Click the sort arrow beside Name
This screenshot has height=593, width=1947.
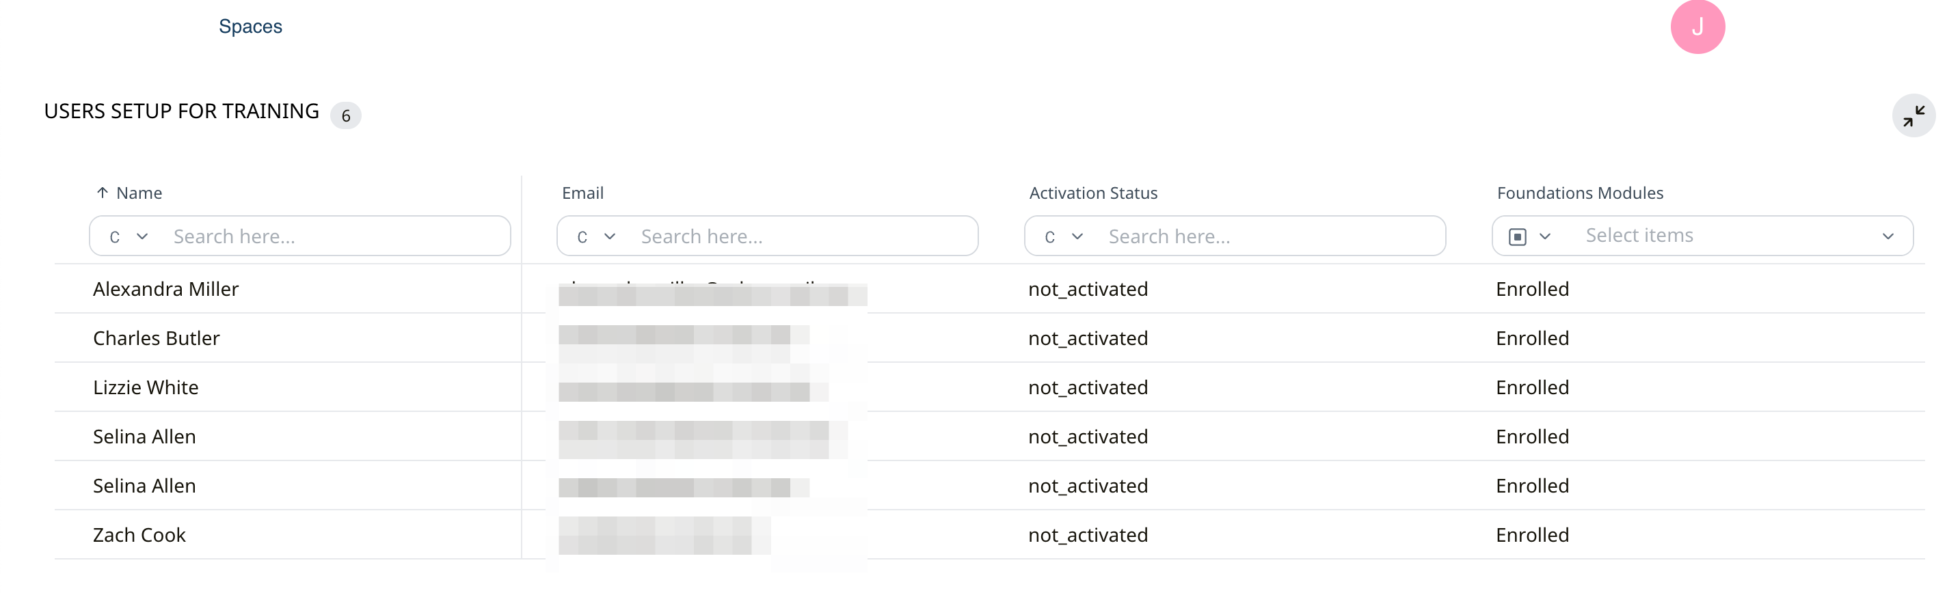click(x=103, y=193)
